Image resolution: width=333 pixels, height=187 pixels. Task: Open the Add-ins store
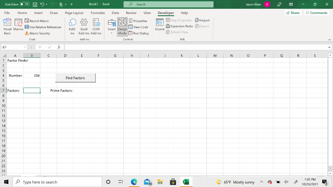click(72, 27)
